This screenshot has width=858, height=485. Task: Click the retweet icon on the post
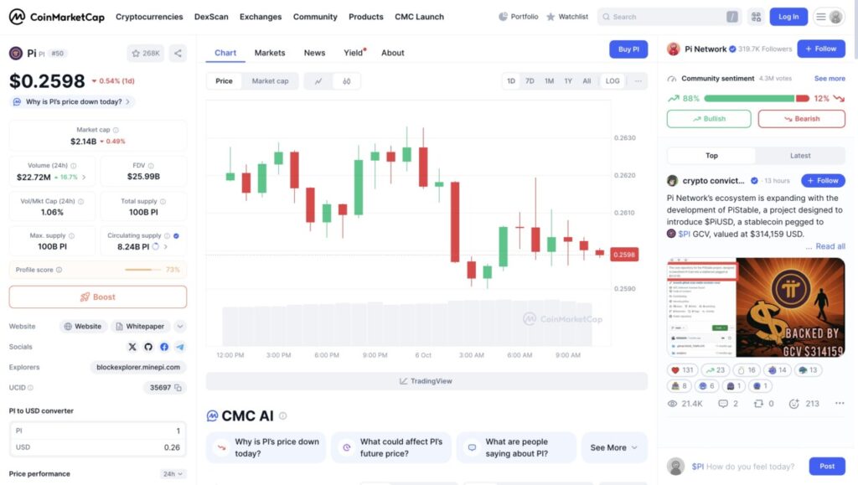[759, 404]
